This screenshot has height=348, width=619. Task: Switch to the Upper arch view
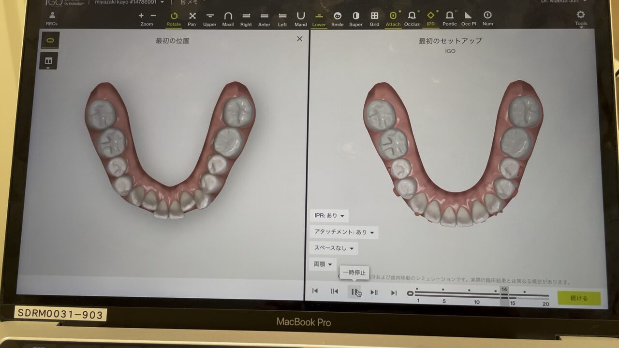click(210, 19)
